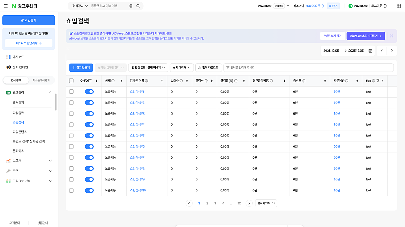Click 비즈니스 진단 시작 link
This screenshot has width=405, height=227.
click(x=29, y=43)
